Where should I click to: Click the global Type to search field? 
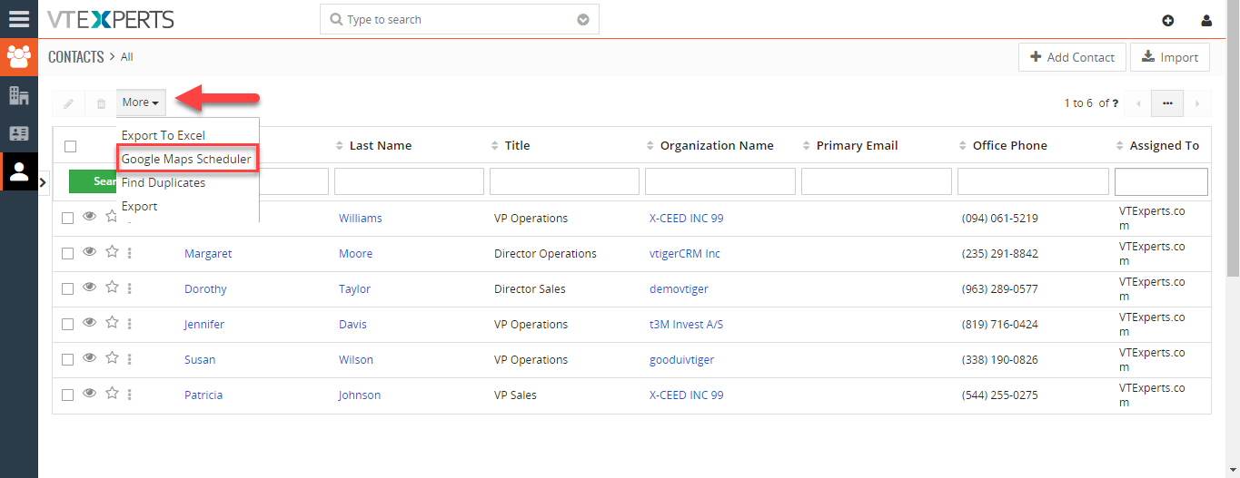pos(460,20)
